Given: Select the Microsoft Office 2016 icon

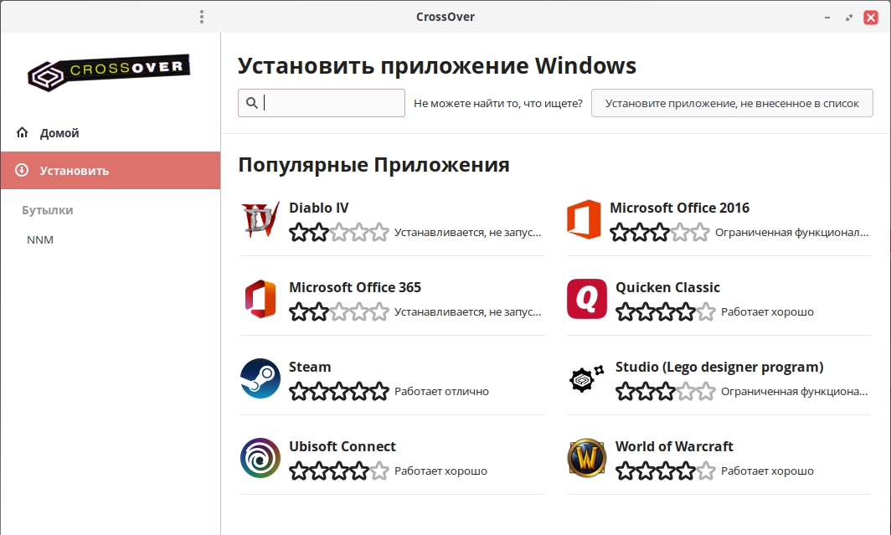Looking at the screenshot, I should (x=584, y=220).
